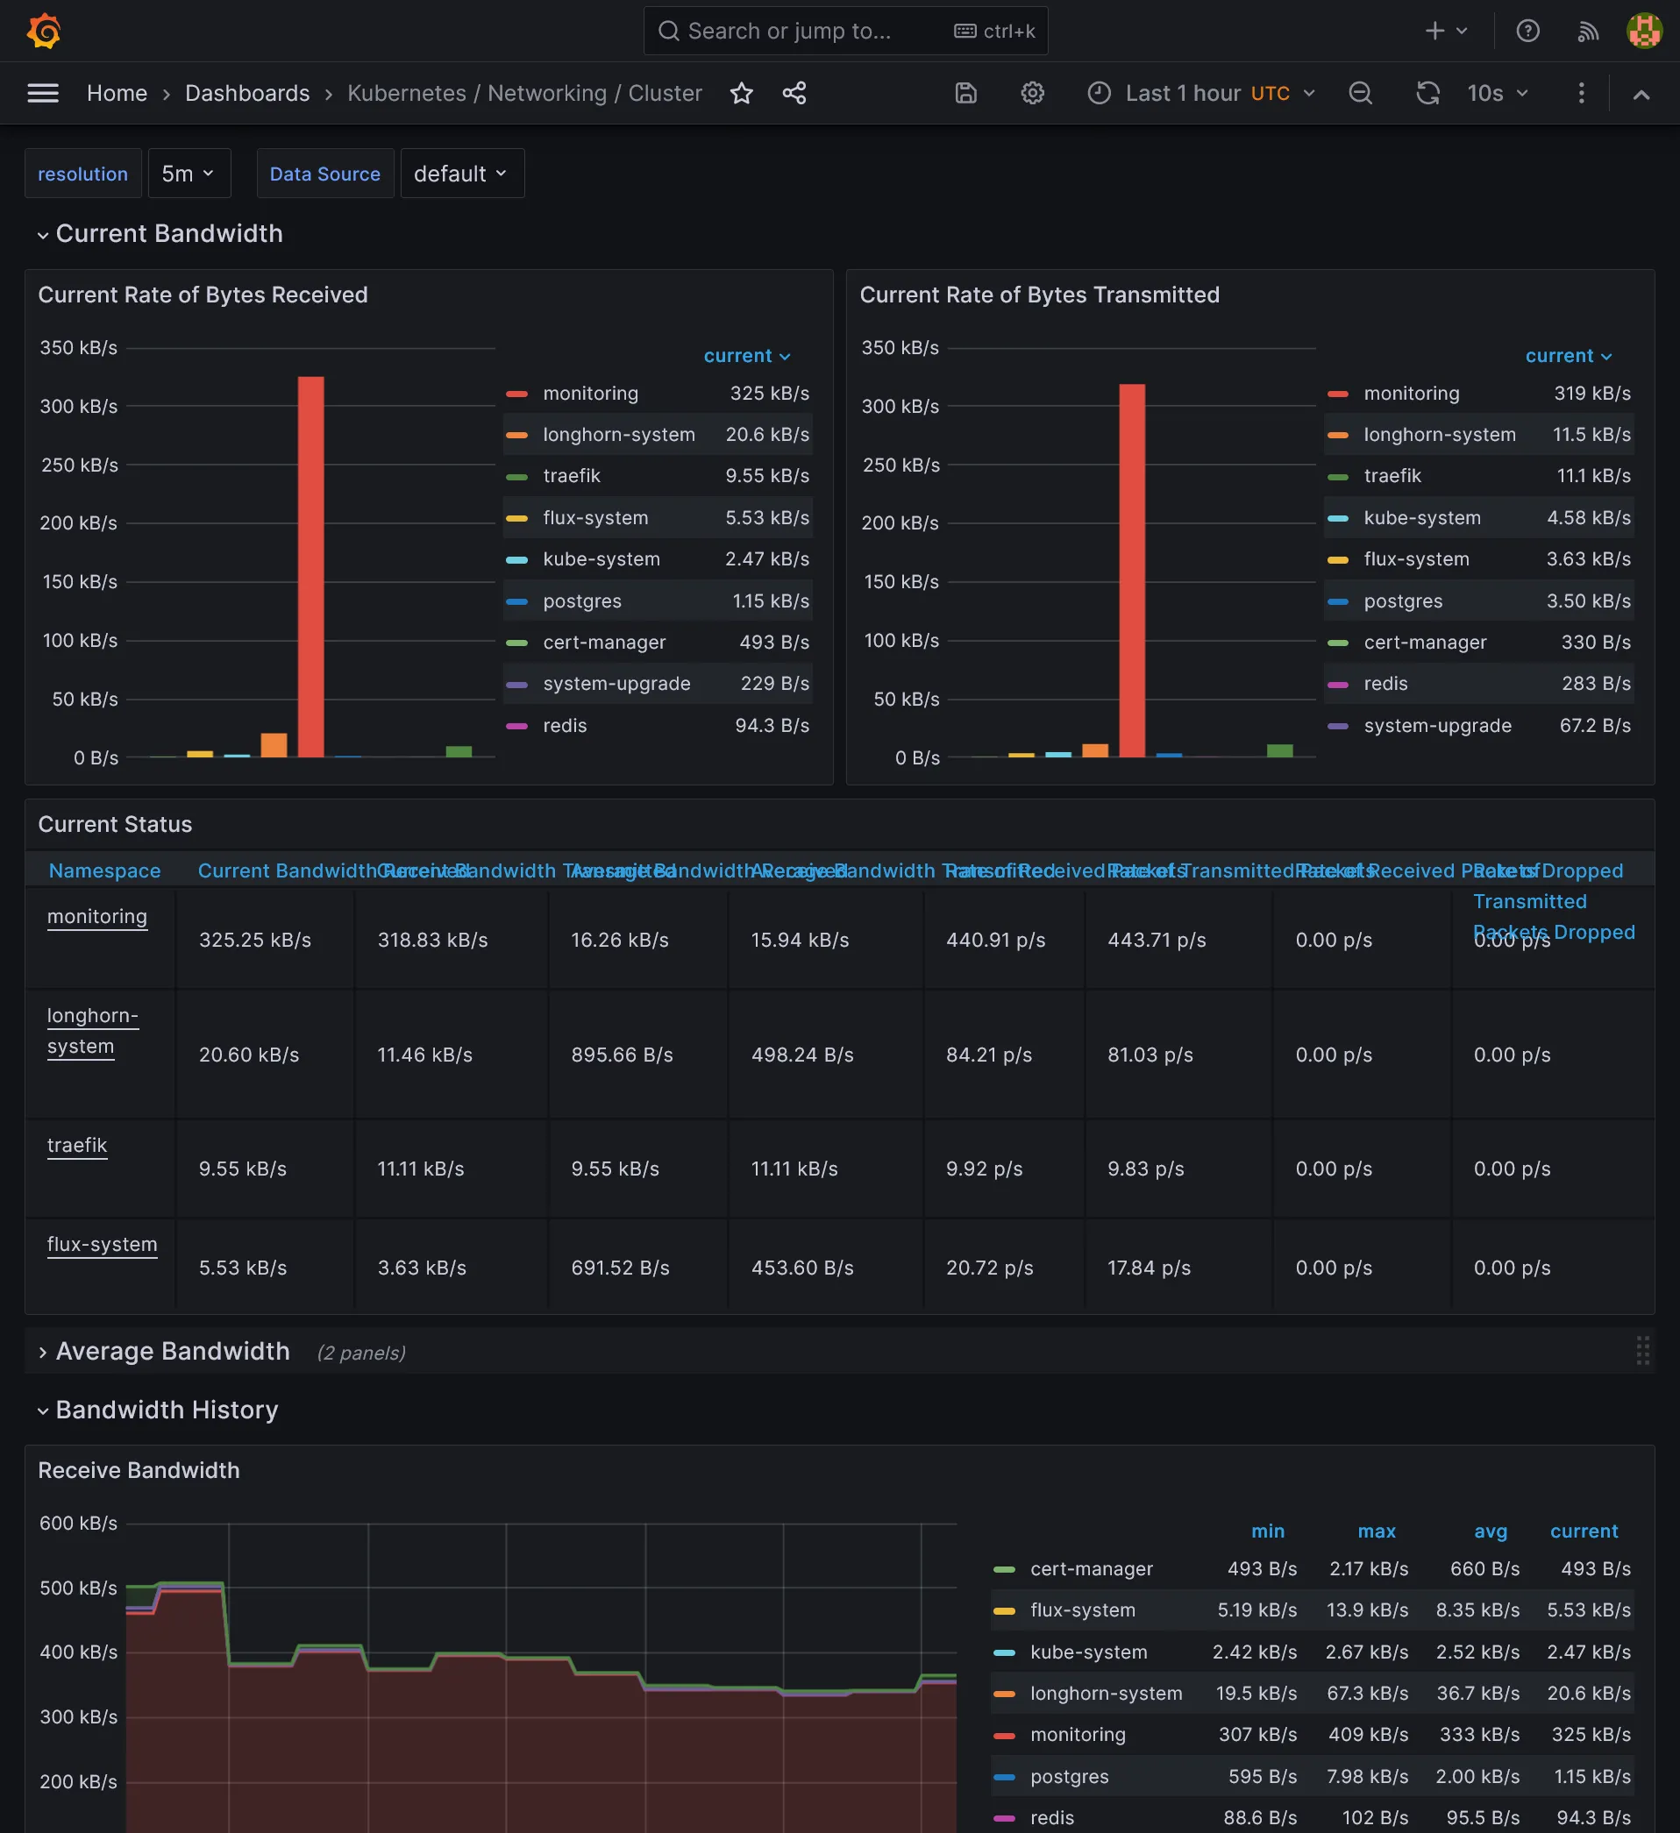Save dashboard using the disk icon
Viewport: 1680px width, 1833px height.
[x=965, y=93]
